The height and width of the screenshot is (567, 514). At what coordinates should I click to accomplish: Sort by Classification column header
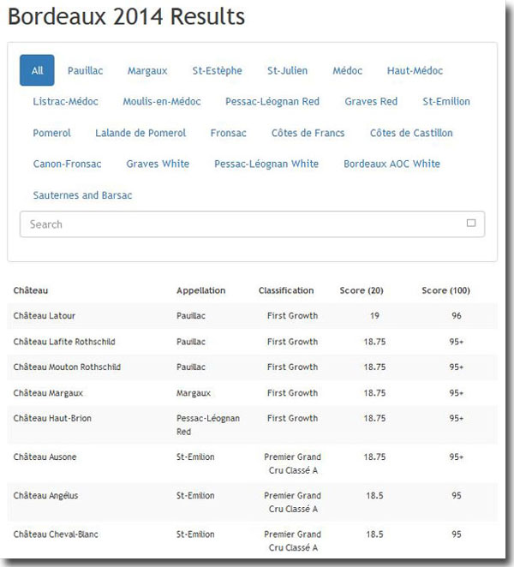286,290
